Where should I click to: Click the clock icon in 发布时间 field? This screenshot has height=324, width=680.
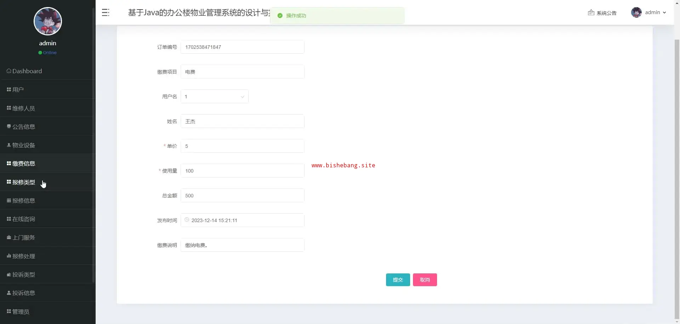coord(187,220)
